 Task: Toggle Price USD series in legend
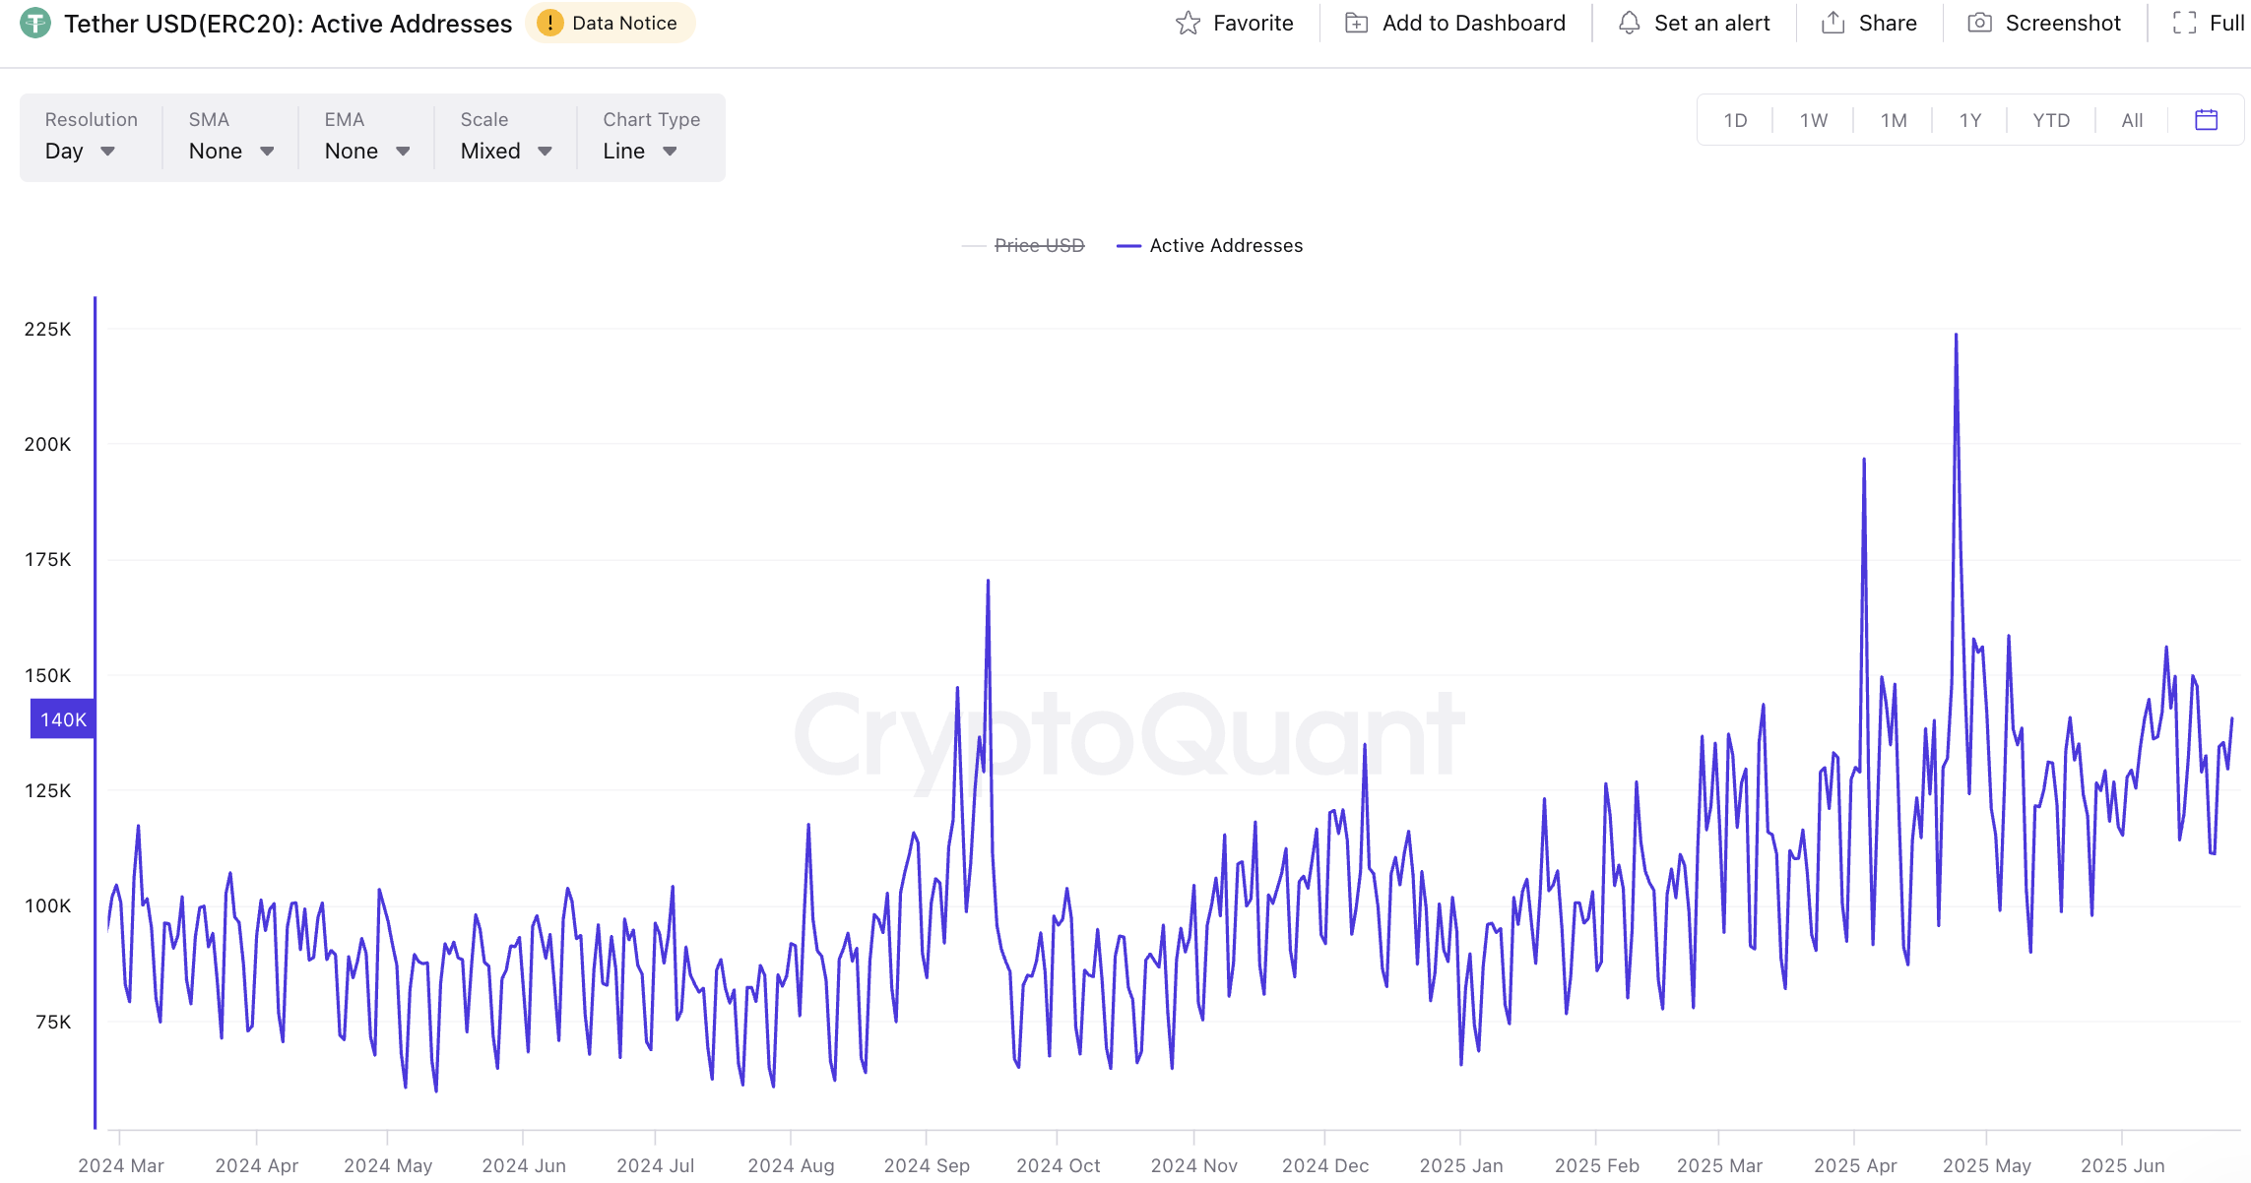[x=1039, y=246]
